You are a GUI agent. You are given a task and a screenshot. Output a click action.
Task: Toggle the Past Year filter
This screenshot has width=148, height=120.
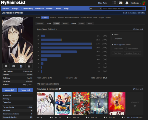(x=117, y=53)
